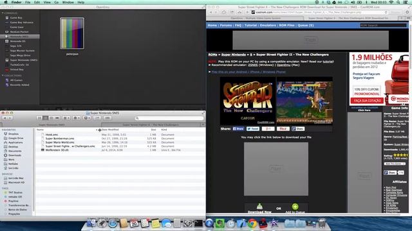Select the peterpan game cover in OpenEmu
412x231 pixels.
tap(72, 33)
